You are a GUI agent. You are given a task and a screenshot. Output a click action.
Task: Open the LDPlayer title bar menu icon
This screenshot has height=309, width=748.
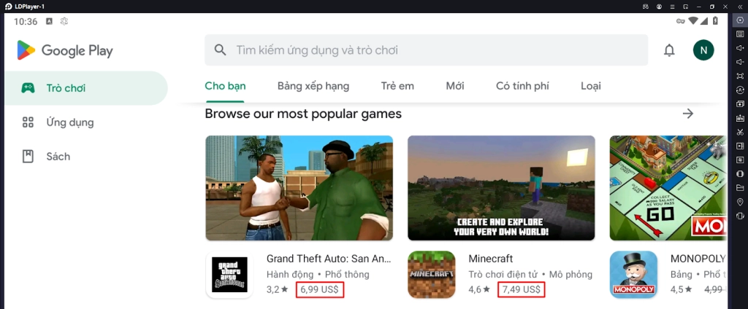coord(673,7)
